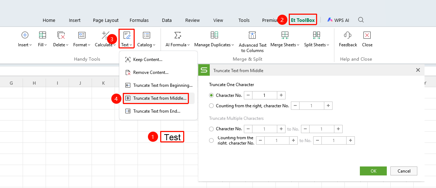This screenshot has width=436, height=188.
Task: Click the Insert tool icon
Action: tap(25, 35)
